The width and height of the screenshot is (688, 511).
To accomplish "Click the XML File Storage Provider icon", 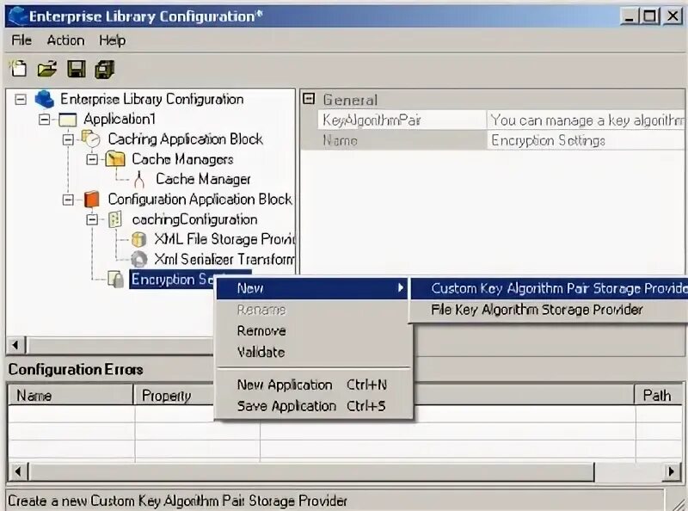I will point(138,239).
